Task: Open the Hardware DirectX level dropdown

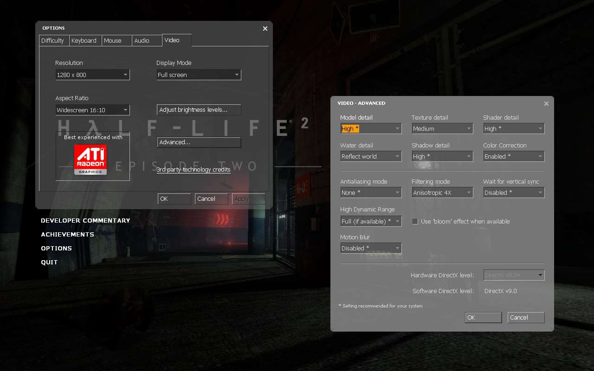Action: (514, 275)
